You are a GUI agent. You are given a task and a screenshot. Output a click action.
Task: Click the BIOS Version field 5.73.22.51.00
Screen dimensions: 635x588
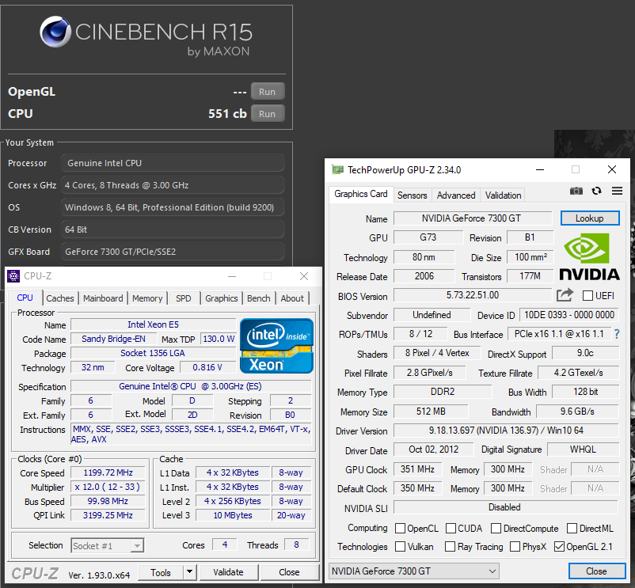click(x=472, y=295)
